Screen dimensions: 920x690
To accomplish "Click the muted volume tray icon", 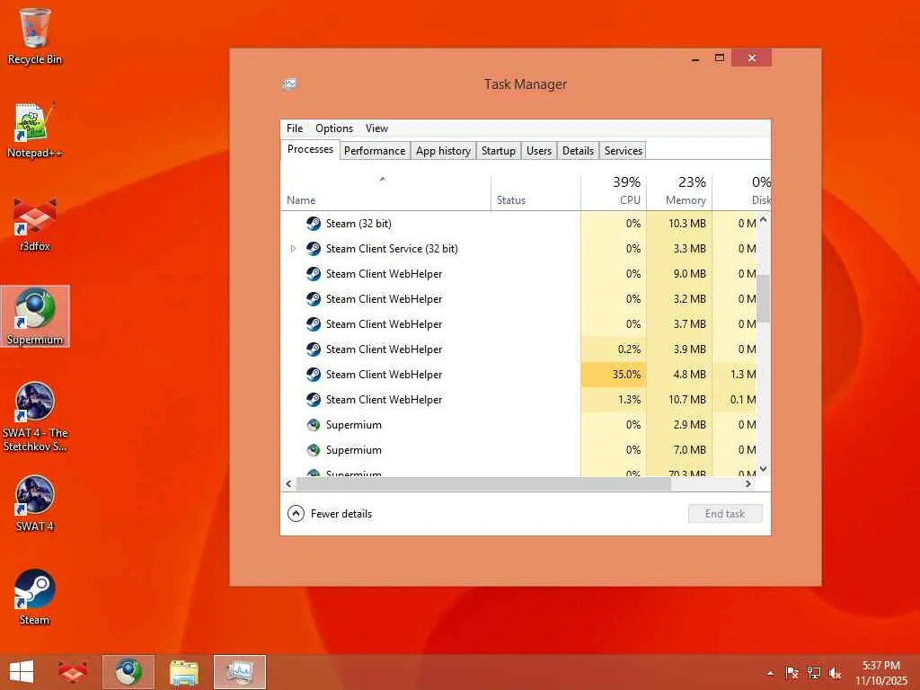I will pos(835,673).
